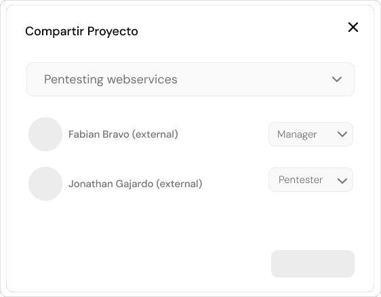The width and height of the screenshot is (381, 297).
Task: Click the Fabian Bravo (external) name
Action: click(123, 134)
